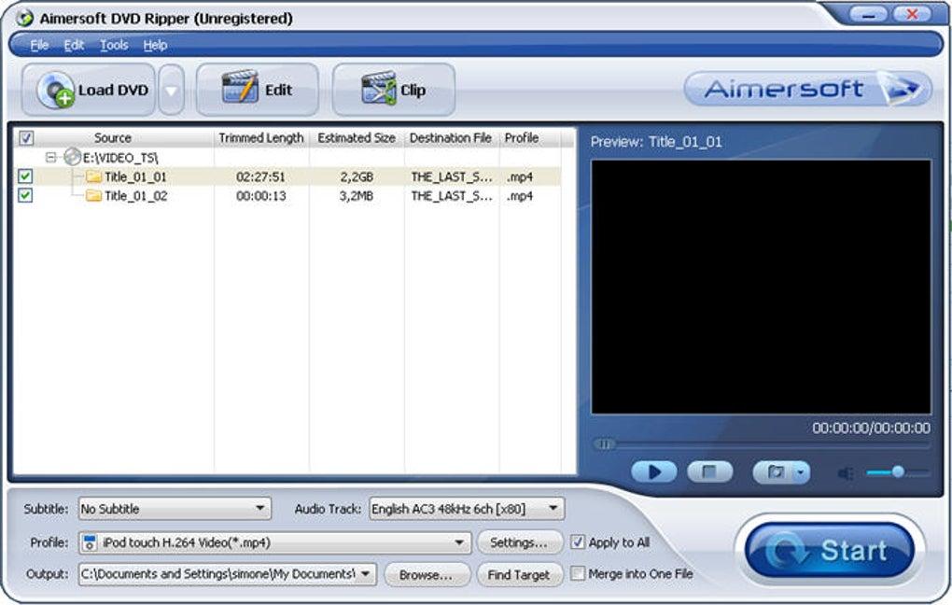
Task: Play the preview video
Action: (x=654, y=472)
